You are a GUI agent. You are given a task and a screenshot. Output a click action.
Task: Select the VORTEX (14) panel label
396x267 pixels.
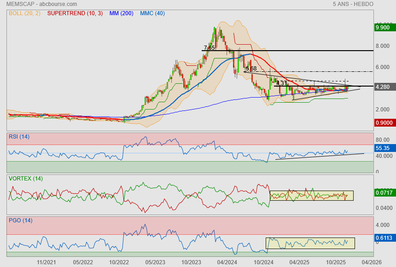[26, 178]
